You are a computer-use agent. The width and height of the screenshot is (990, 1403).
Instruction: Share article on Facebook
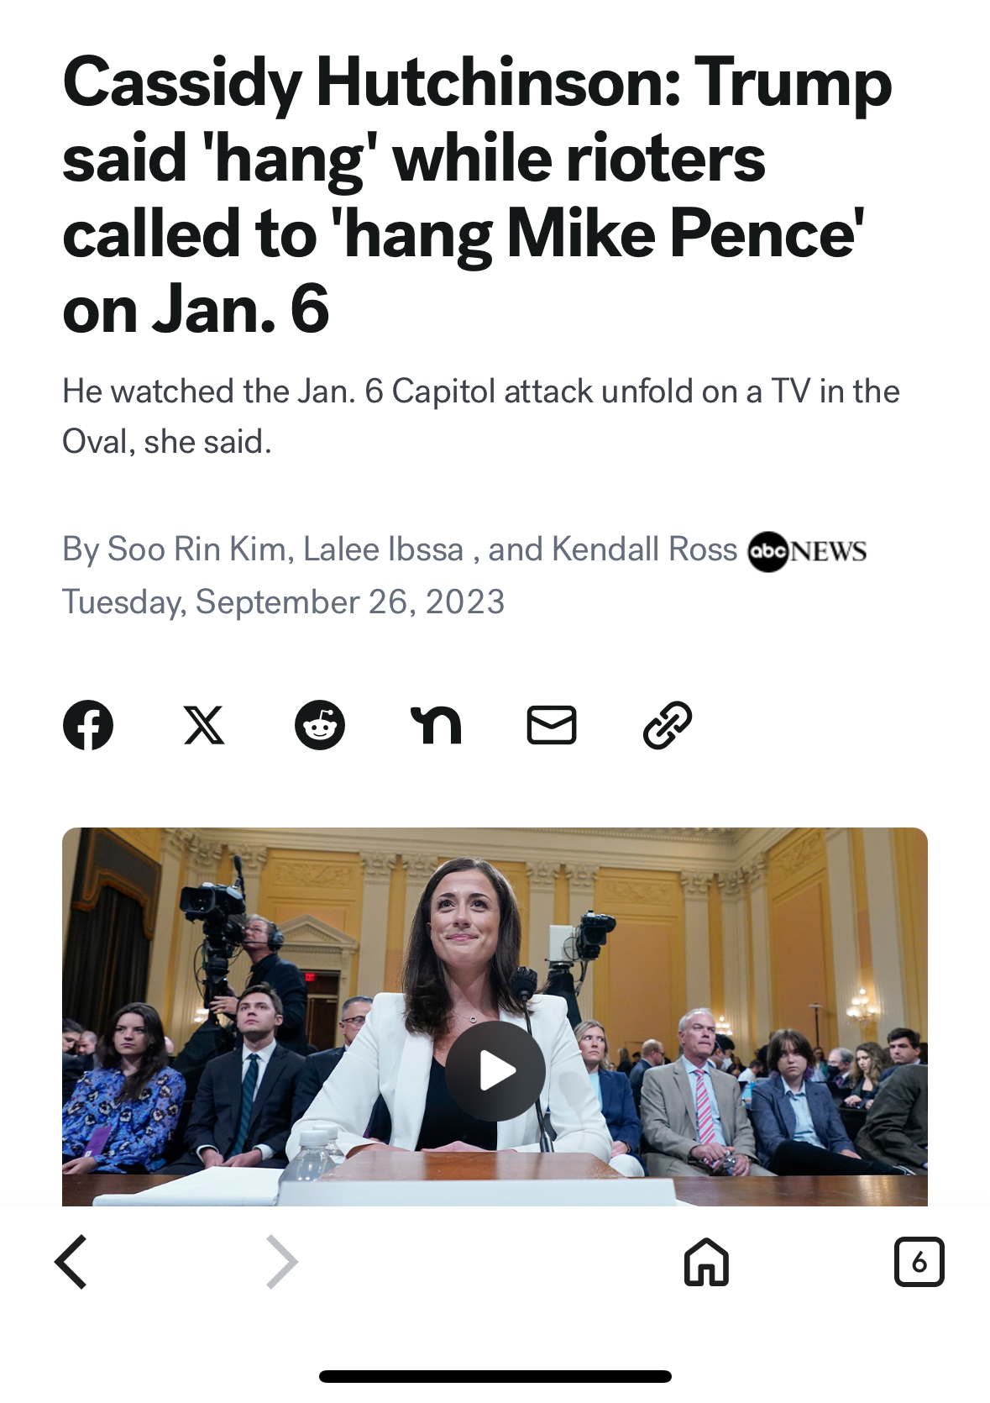coord(88,725)
